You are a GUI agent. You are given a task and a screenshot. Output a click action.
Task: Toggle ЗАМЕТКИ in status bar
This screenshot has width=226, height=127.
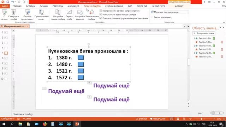(x=141, y=119)
